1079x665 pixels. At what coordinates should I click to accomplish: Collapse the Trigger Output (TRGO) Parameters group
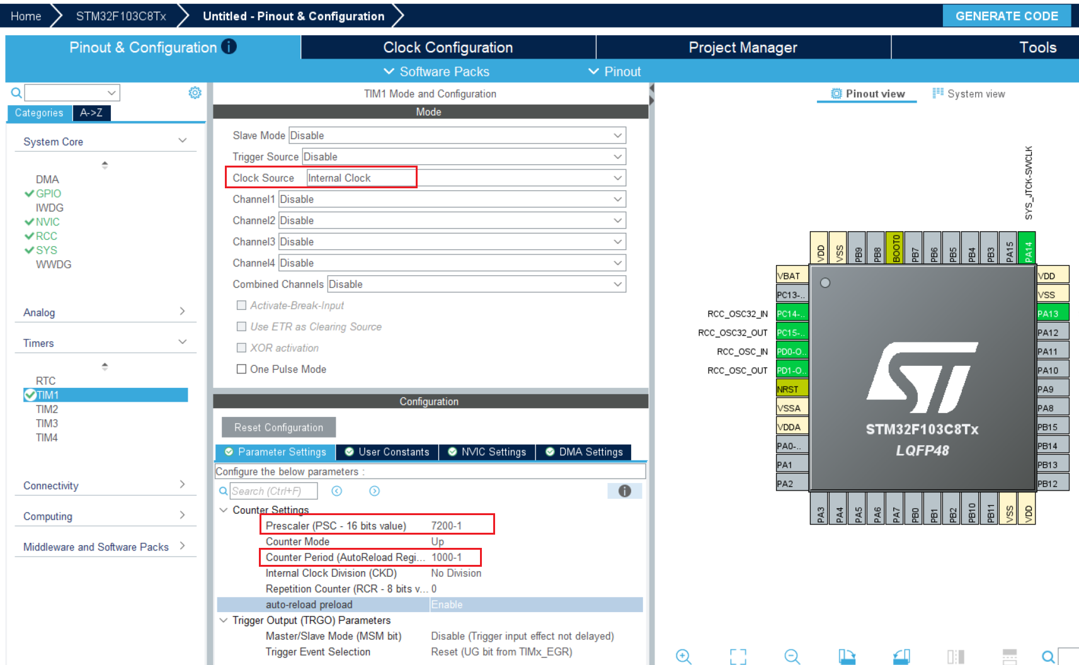click(224, 620)
